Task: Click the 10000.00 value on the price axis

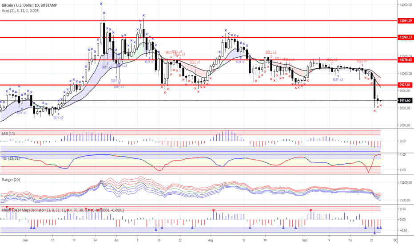Action: 405,74
